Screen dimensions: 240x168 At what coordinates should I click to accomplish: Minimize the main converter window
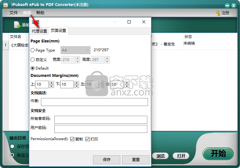pos(227,5)
